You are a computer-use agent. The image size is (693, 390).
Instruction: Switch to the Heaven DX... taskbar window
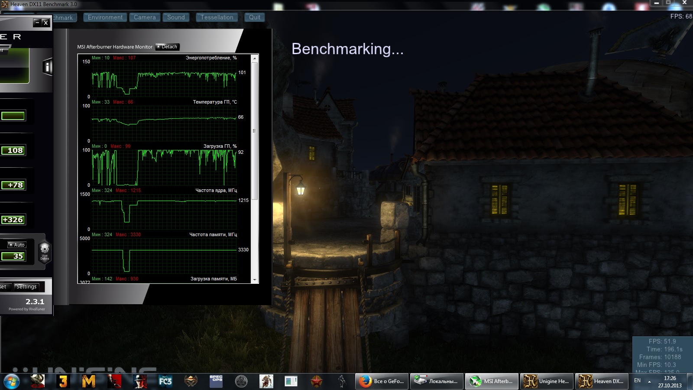point(602,381)
